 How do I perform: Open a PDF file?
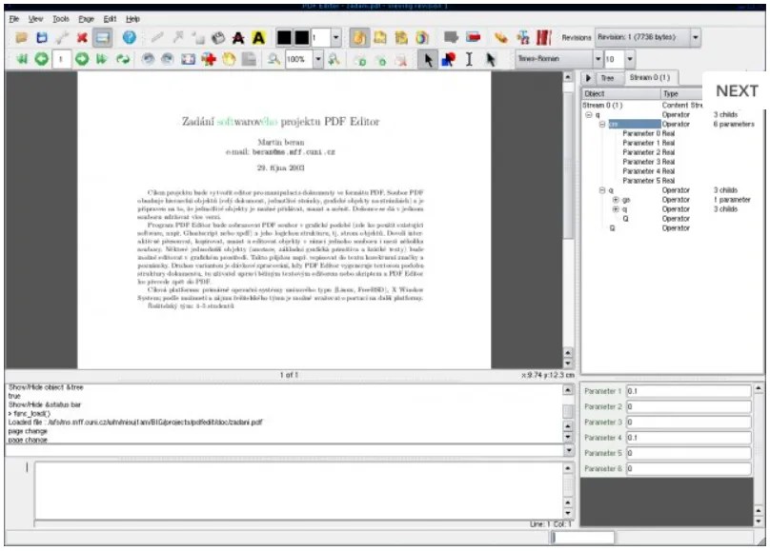coord(20,39)
